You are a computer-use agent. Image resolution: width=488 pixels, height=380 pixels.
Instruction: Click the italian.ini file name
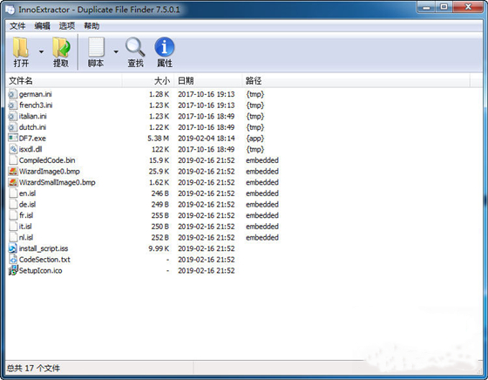coord(33,116)
